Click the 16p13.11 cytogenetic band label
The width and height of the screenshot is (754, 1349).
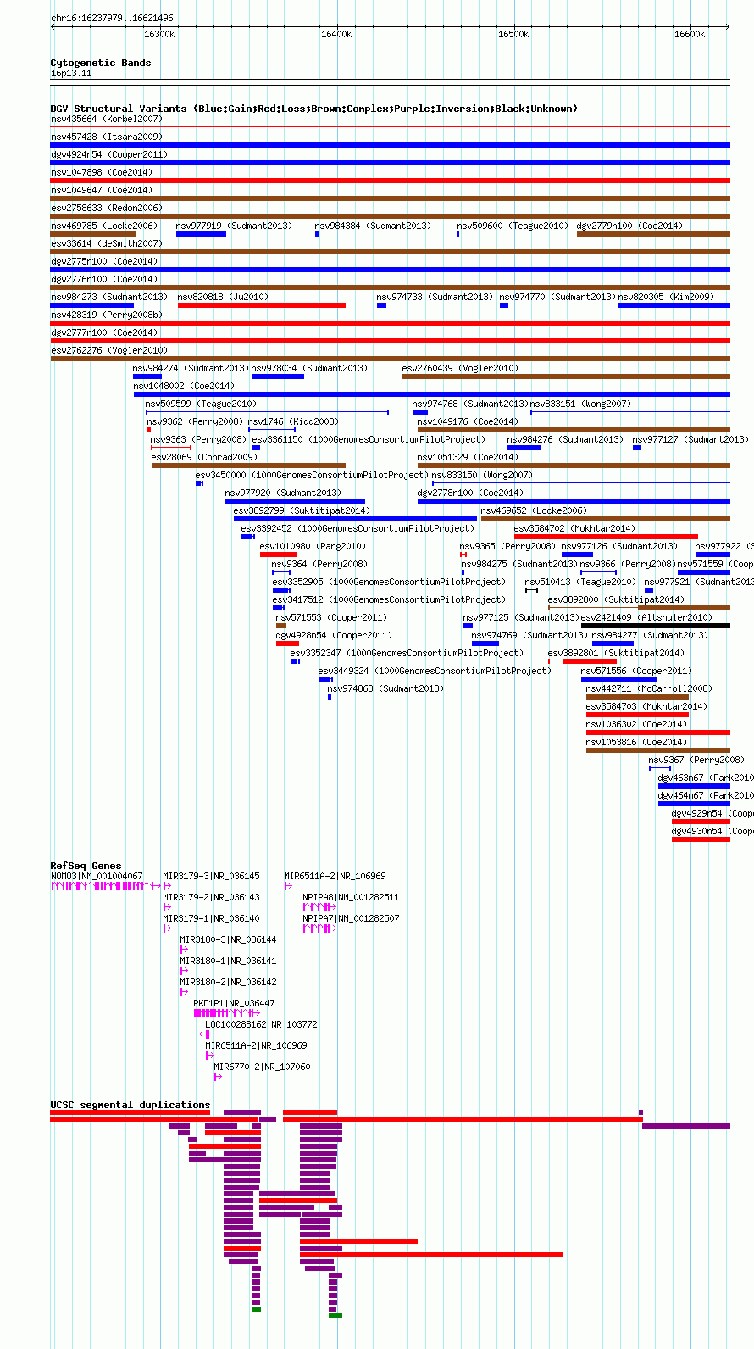point(71,74)
